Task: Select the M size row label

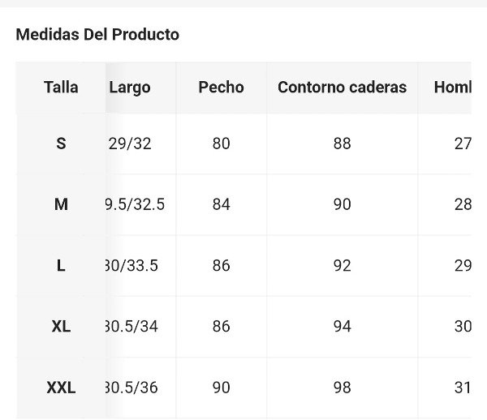Action: coord(61,204)
